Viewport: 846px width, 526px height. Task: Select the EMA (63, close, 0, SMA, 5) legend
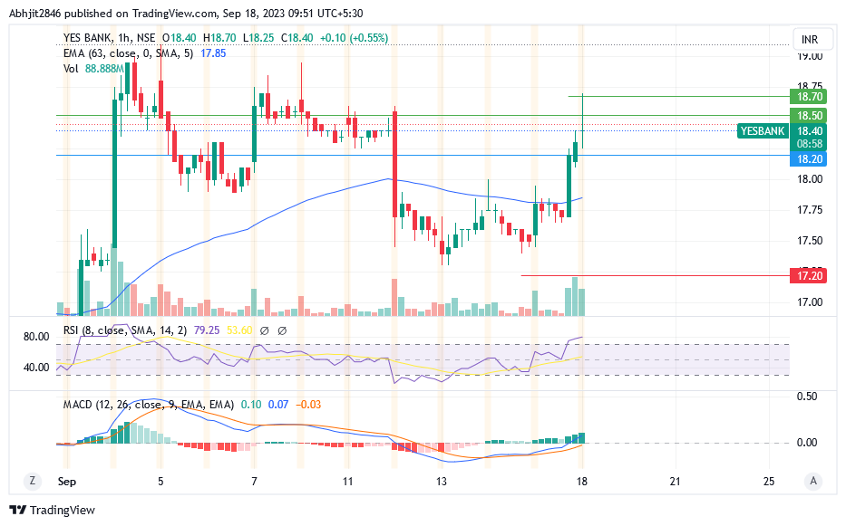coord(128,53)
